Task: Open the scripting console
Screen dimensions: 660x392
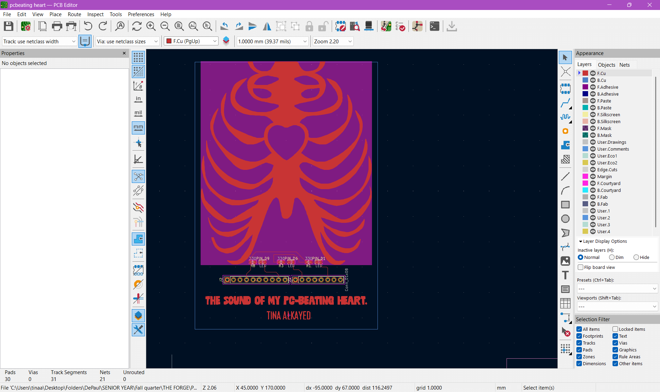Action: click(434, 26)
